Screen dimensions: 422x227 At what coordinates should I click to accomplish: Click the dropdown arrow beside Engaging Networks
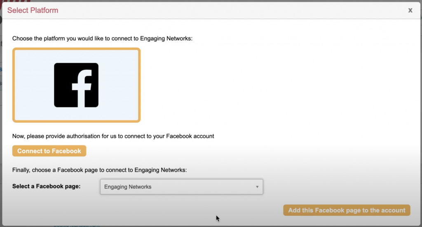click(257, 187)
